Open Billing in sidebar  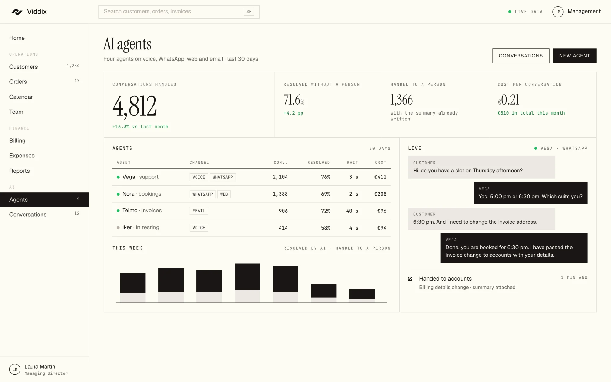click(44, 141)
